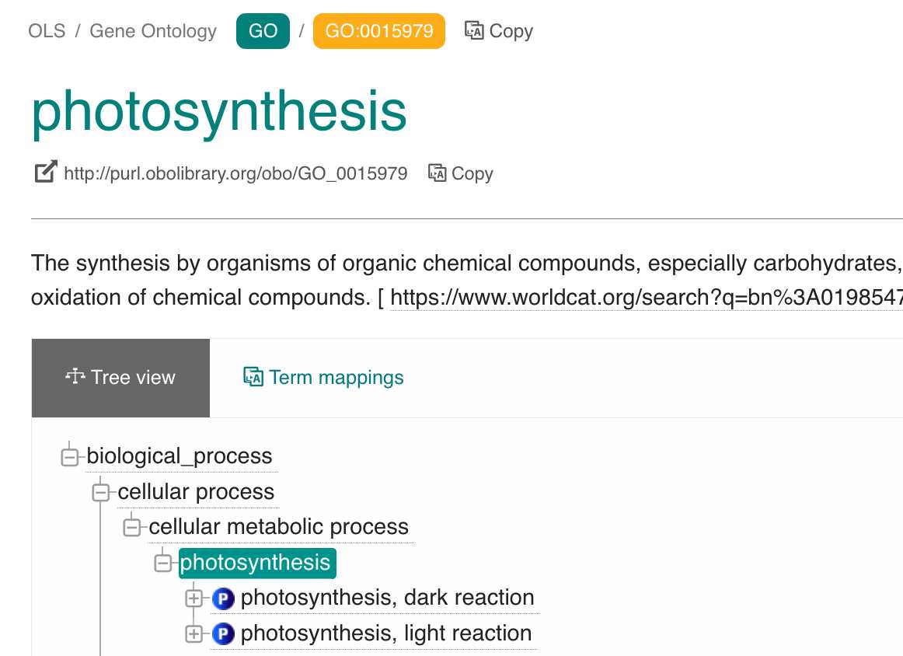Go to OLS breadcrumb link
Viewport: 903px width, 656px height.
(47, 30)
